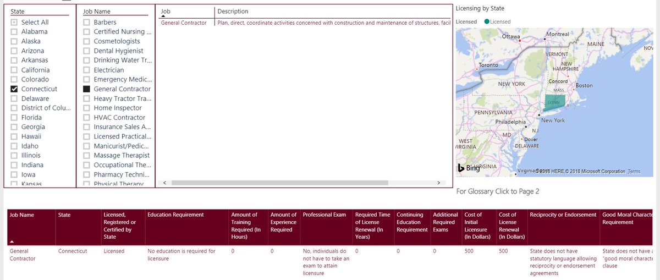Check the Indiana state checkbox
660x280 pixels.
click(14, 165)
